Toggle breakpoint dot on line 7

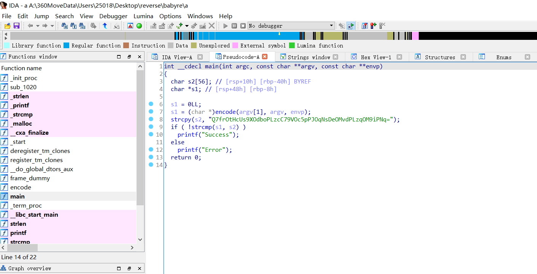coord(151,112)
